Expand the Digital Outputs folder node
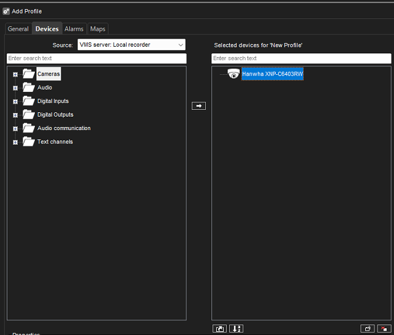Viewport: 394px width, 335px height. pyautogui.click(x=15, y=115)
